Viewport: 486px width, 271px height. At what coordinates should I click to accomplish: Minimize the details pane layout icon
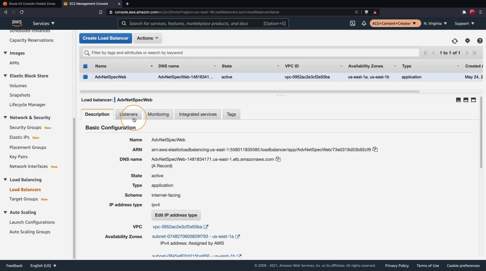(458, 100)
